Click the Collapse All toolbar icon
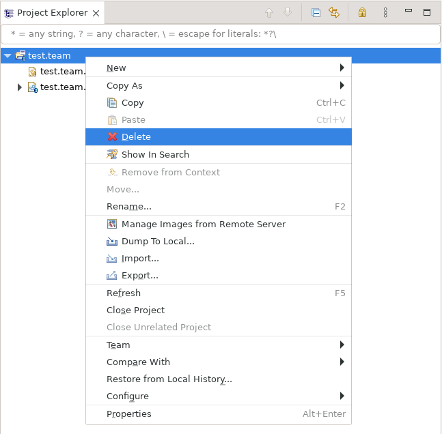 [316, 13]
